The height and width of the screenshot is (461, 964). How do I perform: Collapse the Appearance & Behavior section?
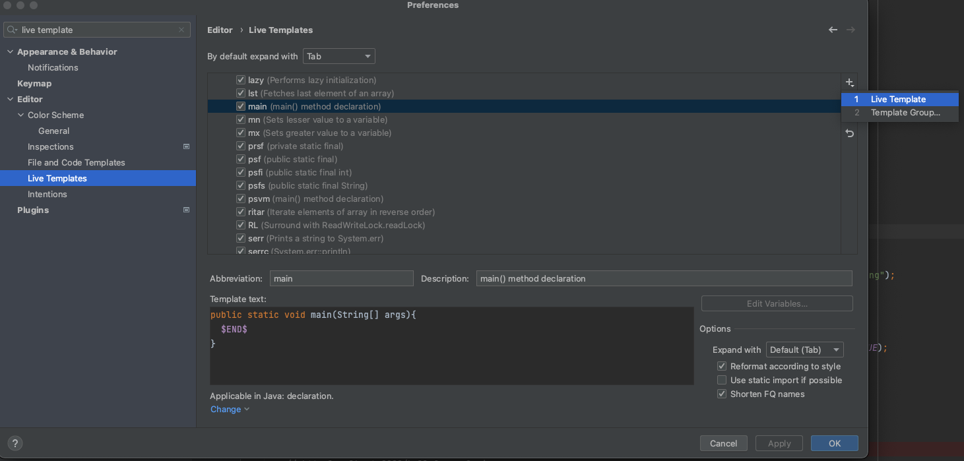coord(10,51)
